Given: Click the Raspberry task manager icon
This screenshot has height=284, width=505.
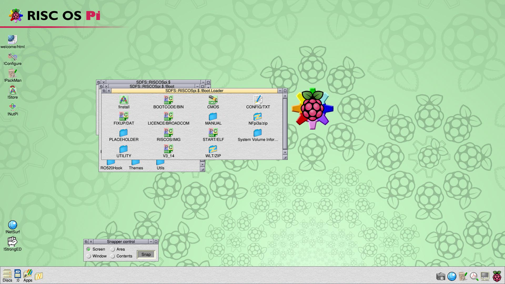Looking at the screenshot, I should (x=497, y=276).
